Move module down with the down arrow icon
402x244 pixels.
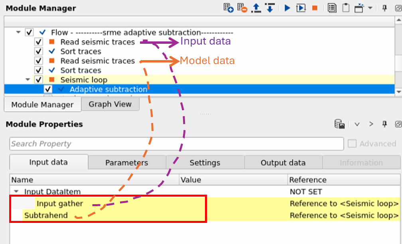pyautogui.click(x=270, y=8)
